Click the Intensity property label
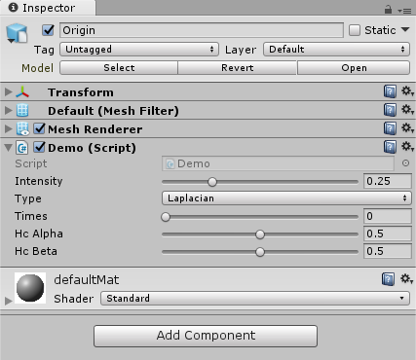This screenshot has width=416, height=360. coord(39,181)
